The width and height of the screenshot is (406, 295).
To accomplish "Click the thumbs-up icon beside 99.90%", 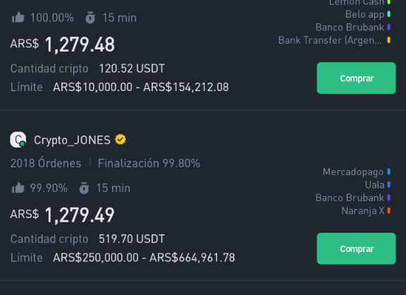I will (x=18, y=188).
